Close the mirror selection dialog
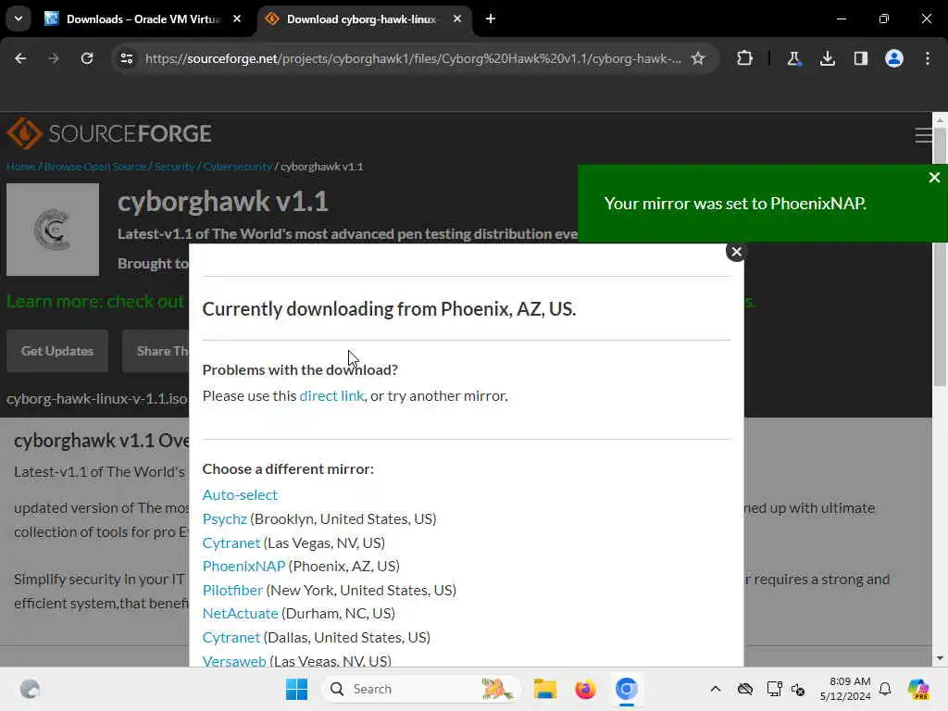Image resolution: width=948 pixels, height=711 pixels. pyautogui.click(x=736, y=252)
